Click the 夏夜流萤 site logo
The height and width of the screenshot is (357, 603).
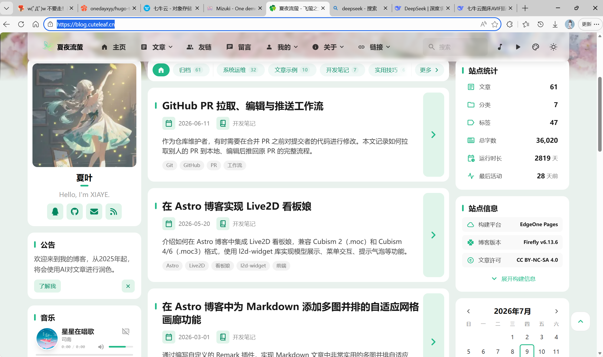[63, 47]
